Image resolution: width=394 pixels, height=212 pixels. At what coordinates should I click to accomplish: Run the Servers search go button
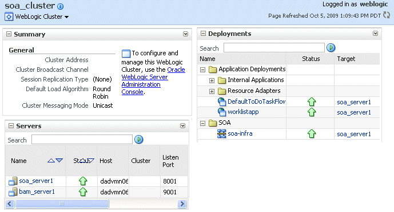coord(139,140)
